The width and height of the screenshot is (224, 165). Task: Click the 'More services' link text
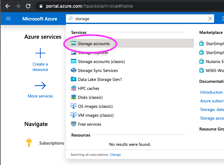click(40, 96)
